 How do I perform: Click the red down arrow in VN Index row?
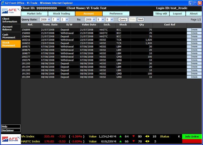(x=134, y=136)
